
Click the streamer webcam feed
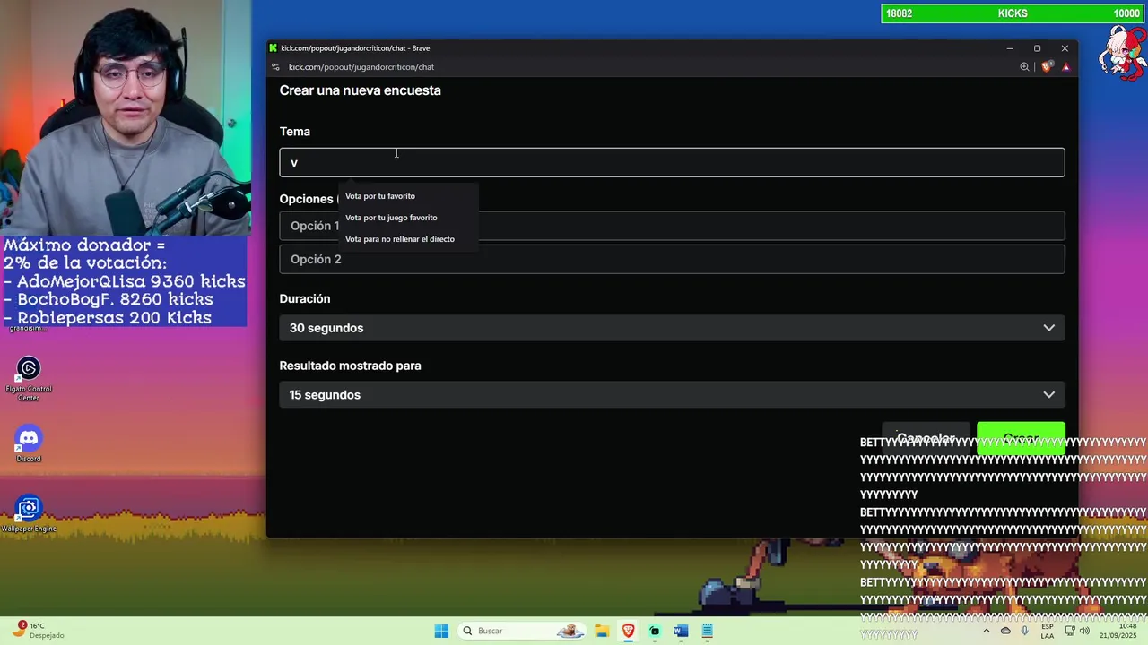[126, 116]
